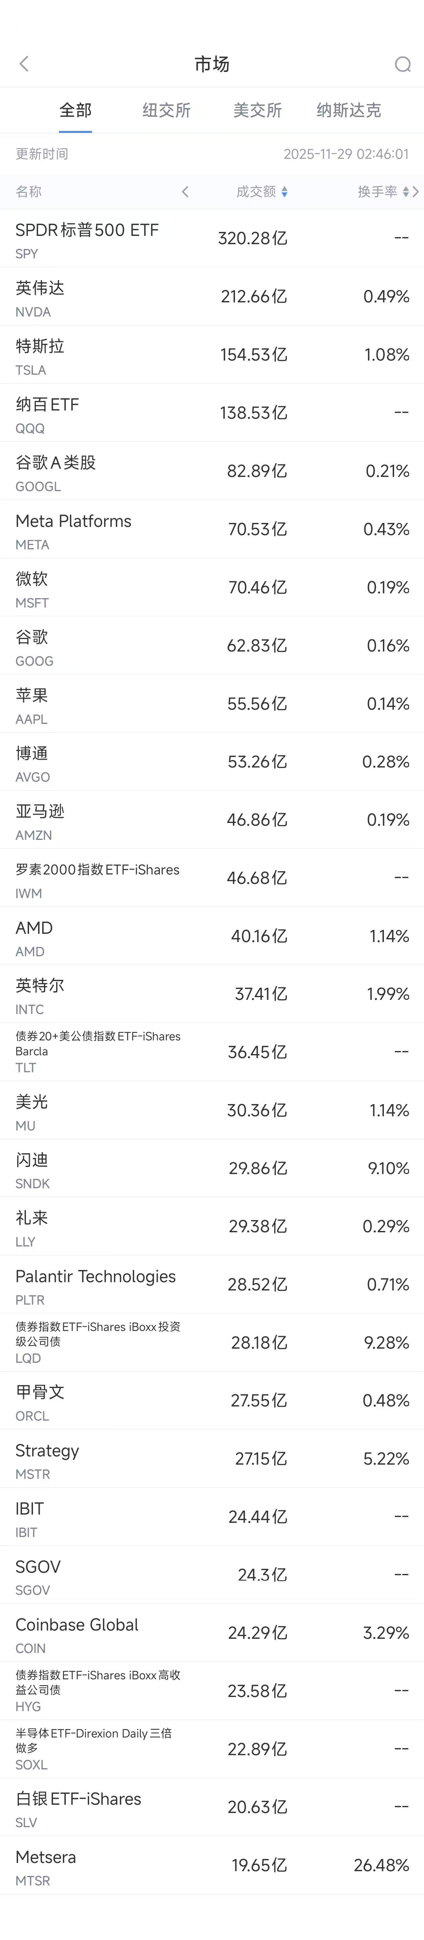The width and height of the screenshot is (424, 1940).
Task: Sort by 换手率 column arrows
Action: [x=405, y=192]
